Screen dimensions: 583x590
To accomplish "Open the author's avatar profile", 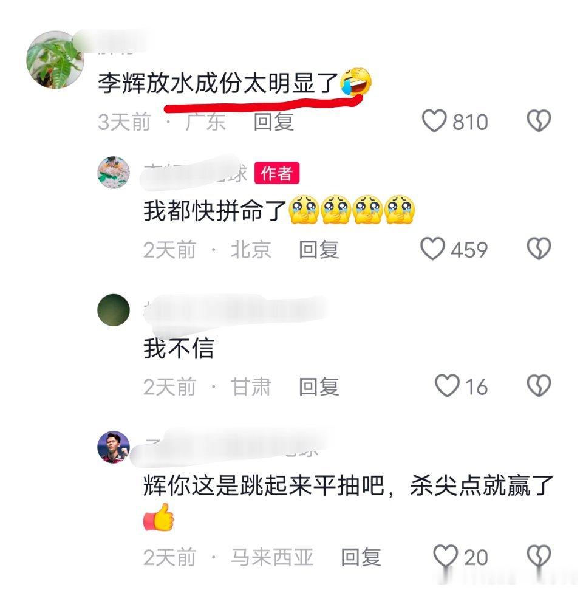I will [x=114, y=173].
